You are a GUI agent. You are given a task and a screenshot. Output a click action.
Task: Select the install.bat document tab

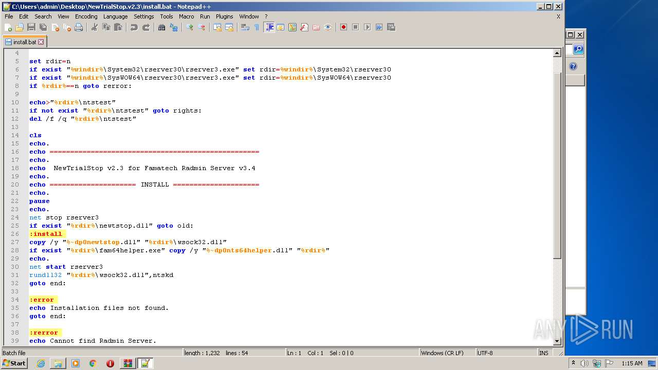(x=24, y=42)
